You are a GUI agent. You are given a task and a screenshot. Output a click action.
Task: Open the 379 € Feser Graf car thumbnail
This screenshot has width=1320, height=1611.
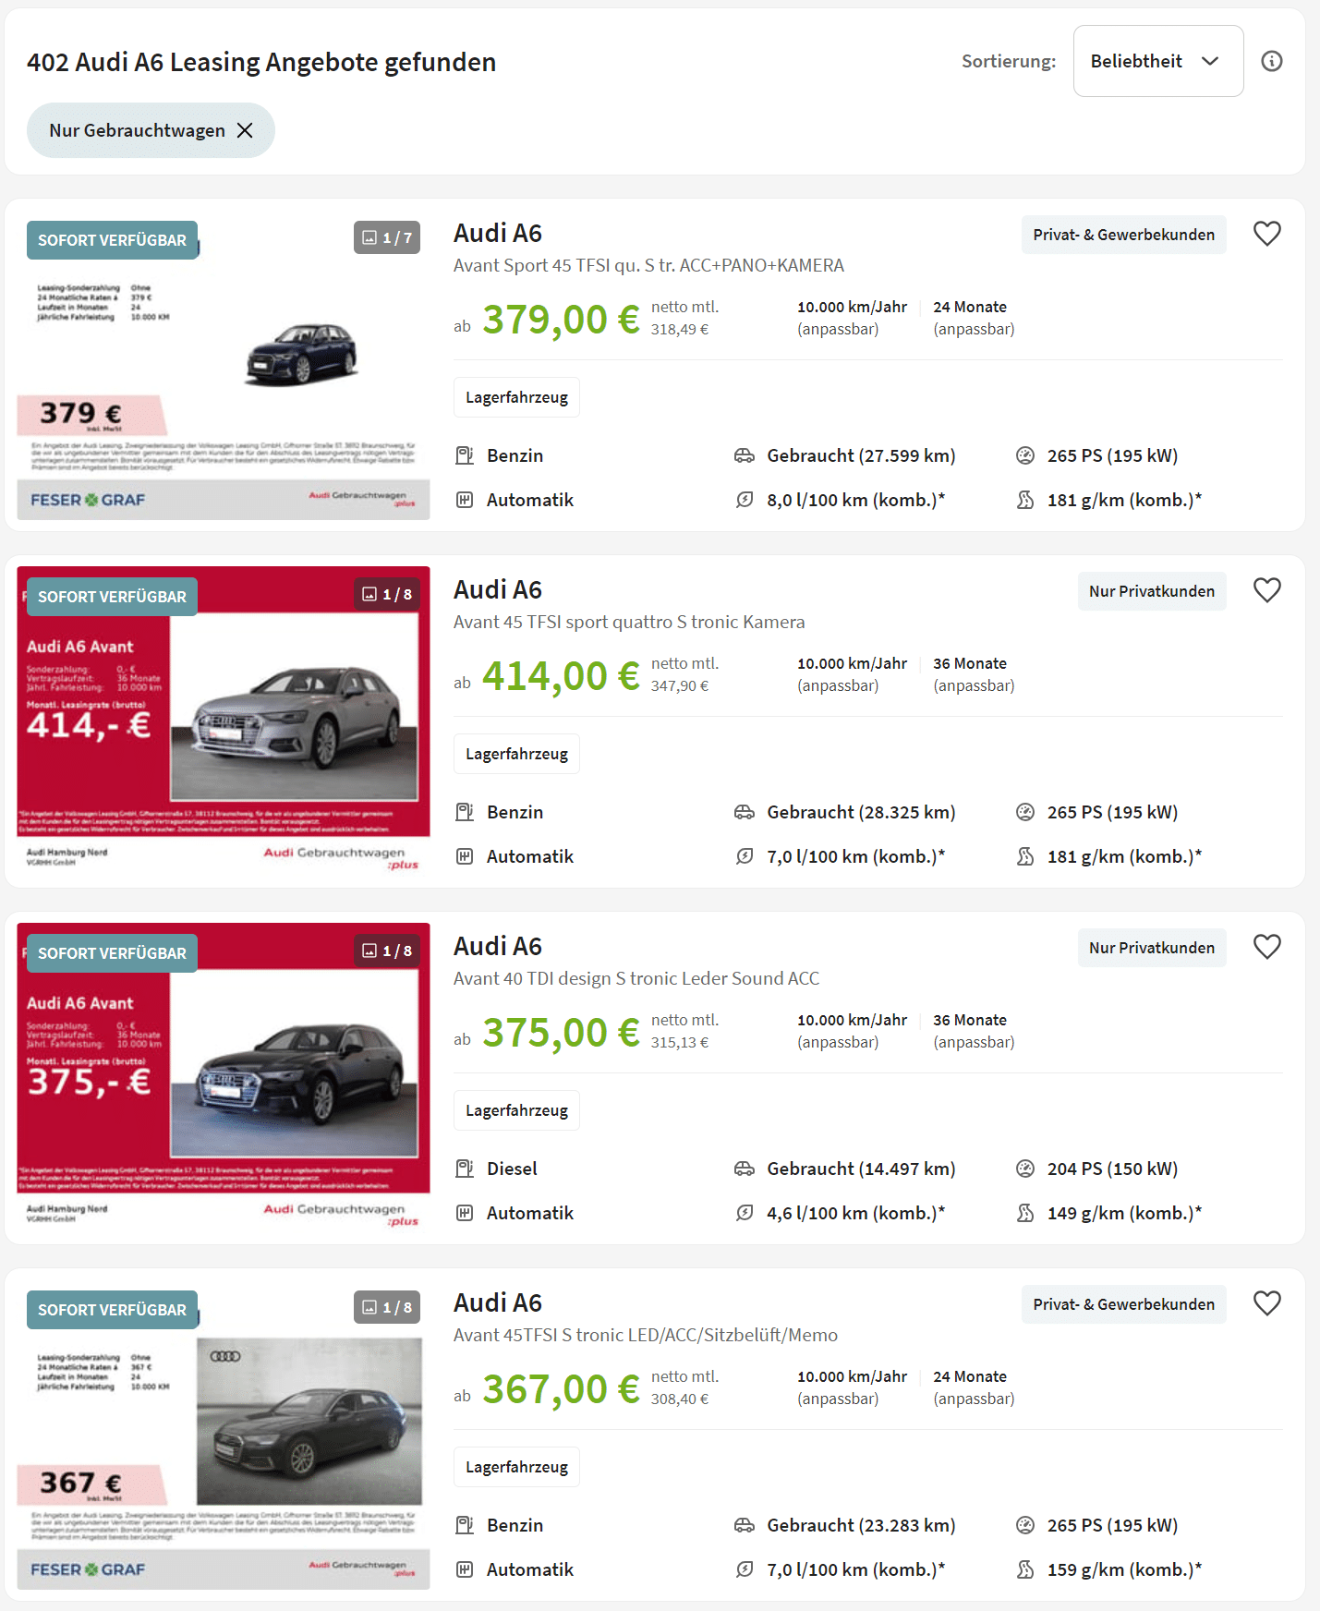224,365
